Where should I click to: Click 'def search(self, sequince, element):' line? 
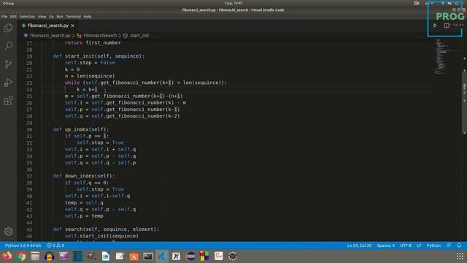(106, 229)
